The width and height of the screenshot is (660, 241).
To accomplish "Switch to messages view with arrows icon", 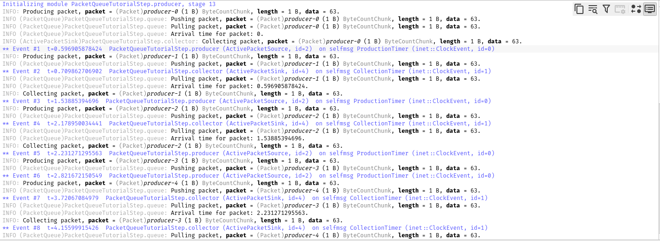I will pyautogui.click(x=636, y=9).
